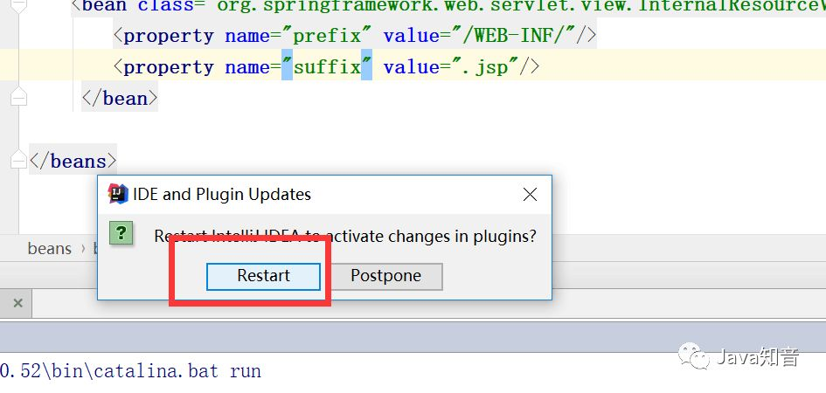Click the IntelliJ logo in the dialog title
This screenshot has width=826, height=393.
(118, 194)
